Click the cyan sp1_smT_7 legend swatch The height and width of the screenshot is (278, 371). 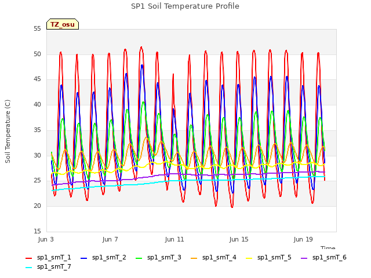click(x=28, y=268)
